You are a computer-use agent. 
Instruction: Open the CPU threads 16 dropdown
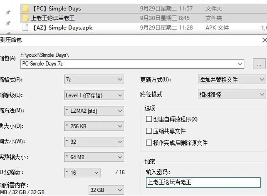coord(82,173)
